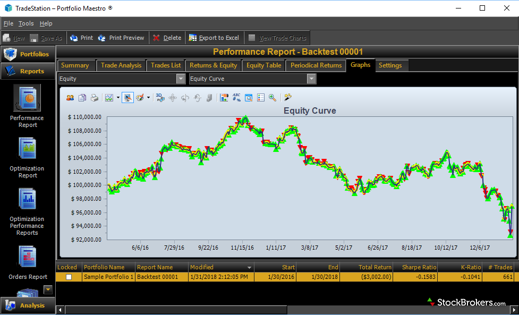Screen dimensions: 519x315
Task: Open the palette dropdown arrow
Action: point(148,98)
